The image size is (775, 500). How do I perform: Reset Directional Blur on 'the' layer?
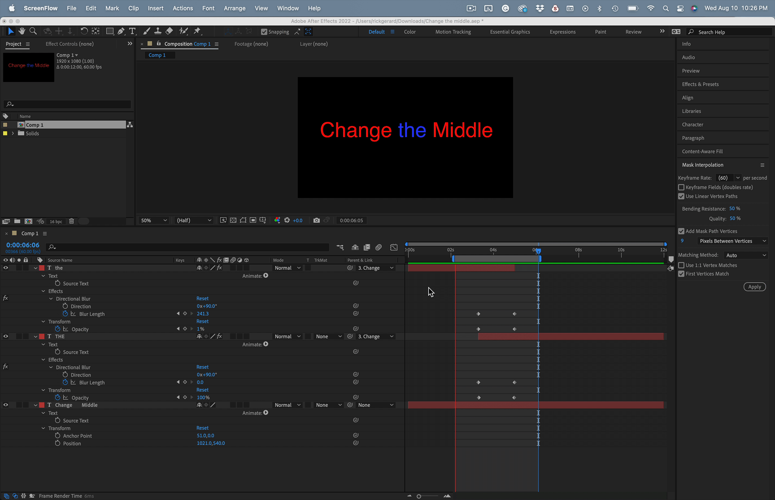point(202,298)
